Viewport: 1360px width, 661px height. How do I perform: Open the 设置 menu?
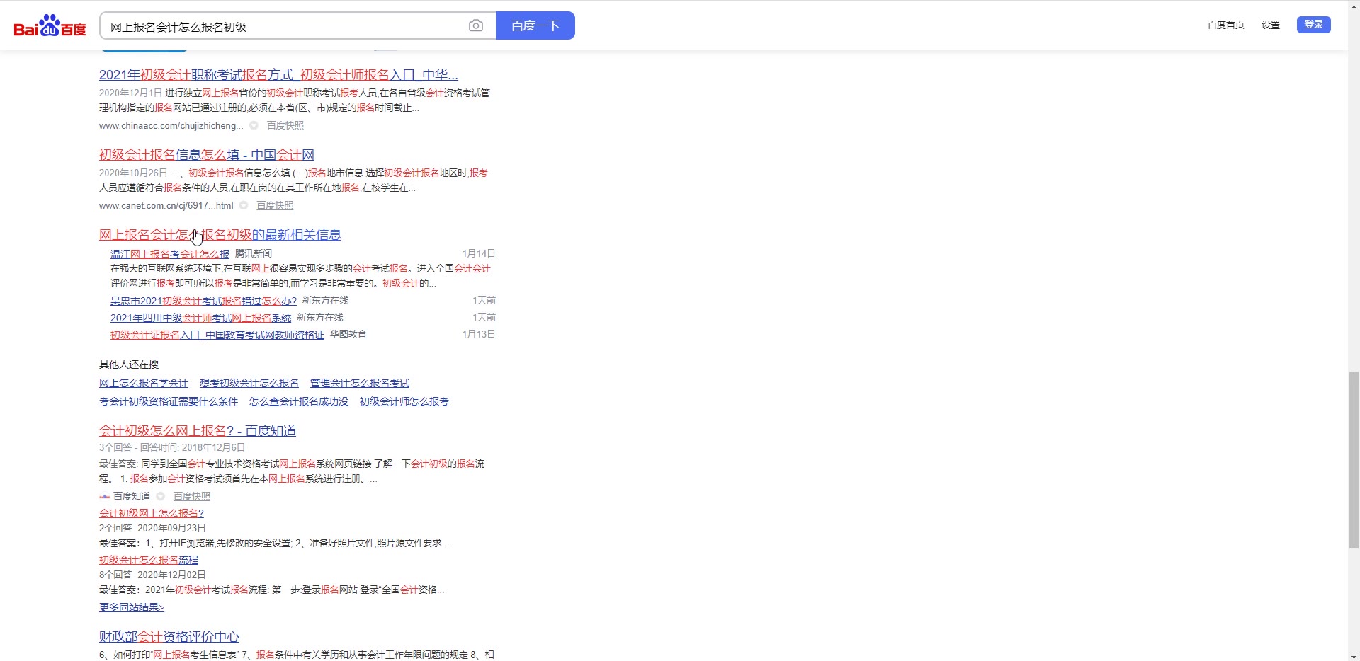1271,25
